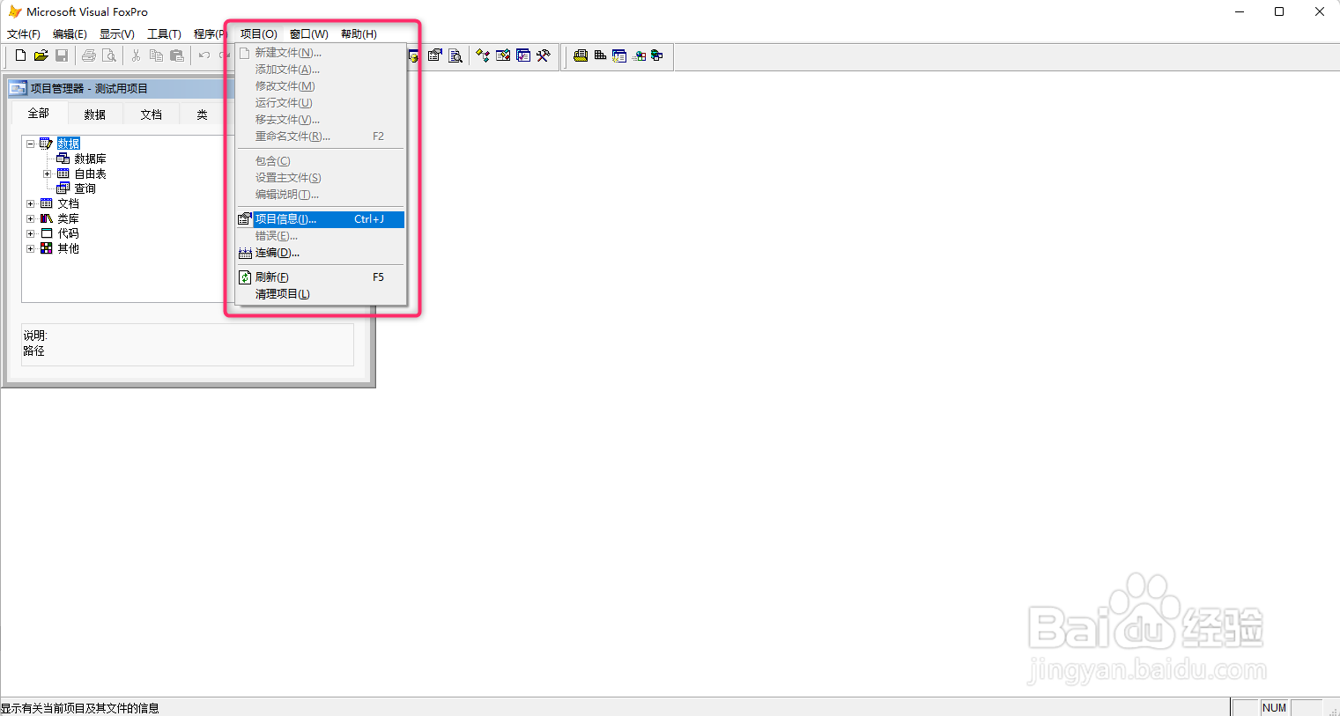Expand the 文档 tree node
Image resolution: width=1340 pixels, height=716 pixels.
[x=30, y=203]
